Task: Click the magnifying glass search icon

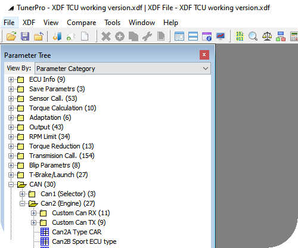Action: (x=253, y=36)
